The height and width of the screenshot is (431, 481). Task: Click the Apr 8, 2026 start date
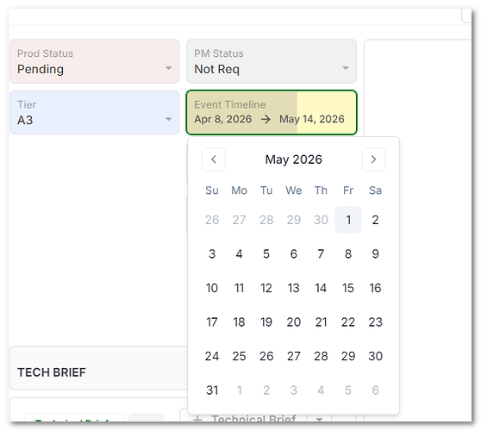click(x=223, y=119)
